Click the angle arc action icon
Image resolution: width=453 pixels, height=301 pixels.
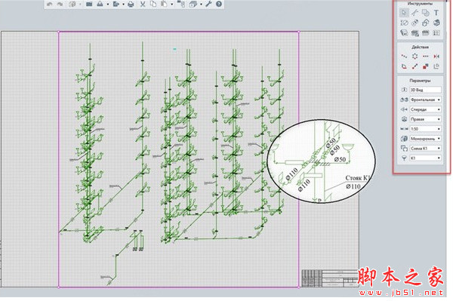point(404,66)
